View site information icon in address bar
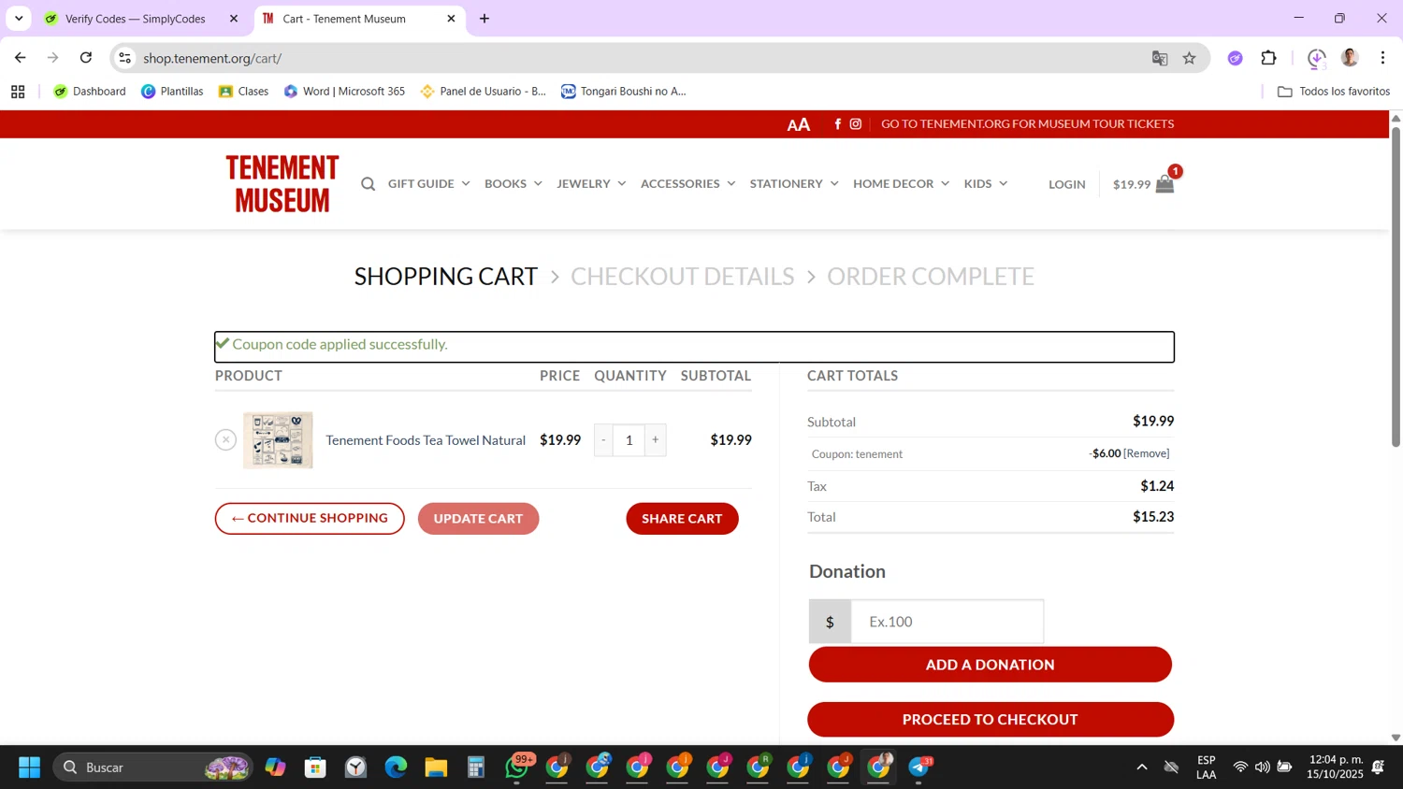Viewport: 1403px width, 789px height. pos(125,58)
